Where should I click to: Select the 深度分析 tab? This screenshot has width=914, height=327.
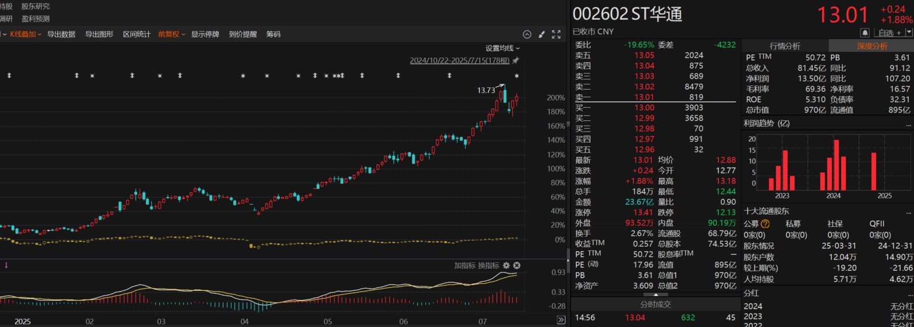872,46
